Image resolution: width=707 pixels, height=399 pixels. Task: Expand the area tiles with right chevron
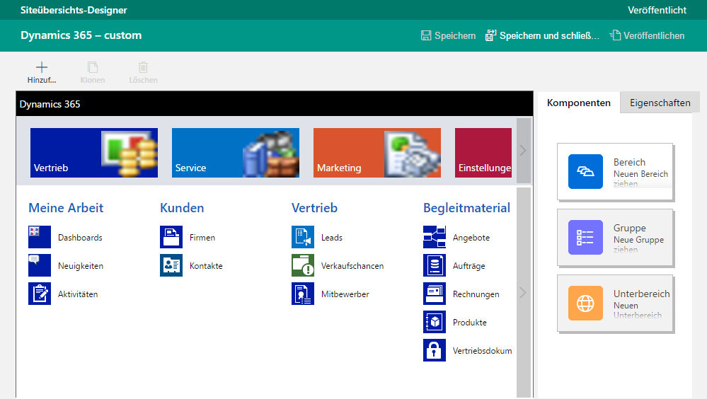(x=523, y=150)
